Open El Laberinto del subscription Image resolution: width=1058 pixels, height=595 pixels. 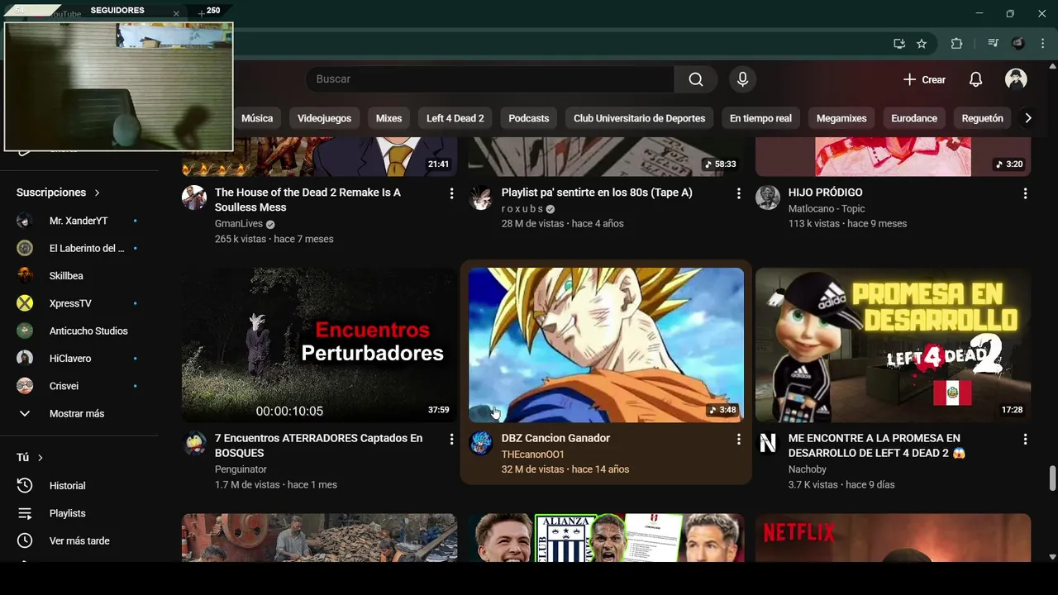click(x=79, y=248)
